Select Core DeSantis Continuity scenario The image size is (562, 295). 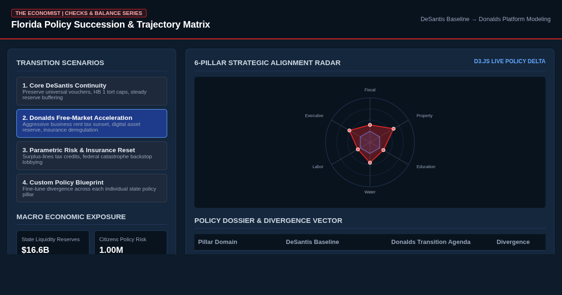[x=92, y=91]
